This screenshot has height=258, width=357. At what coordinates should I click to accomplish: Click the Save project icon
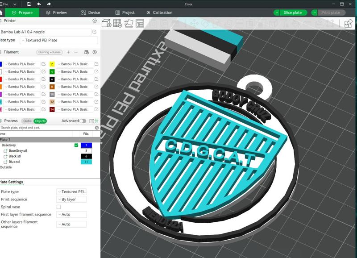[29, 4]
